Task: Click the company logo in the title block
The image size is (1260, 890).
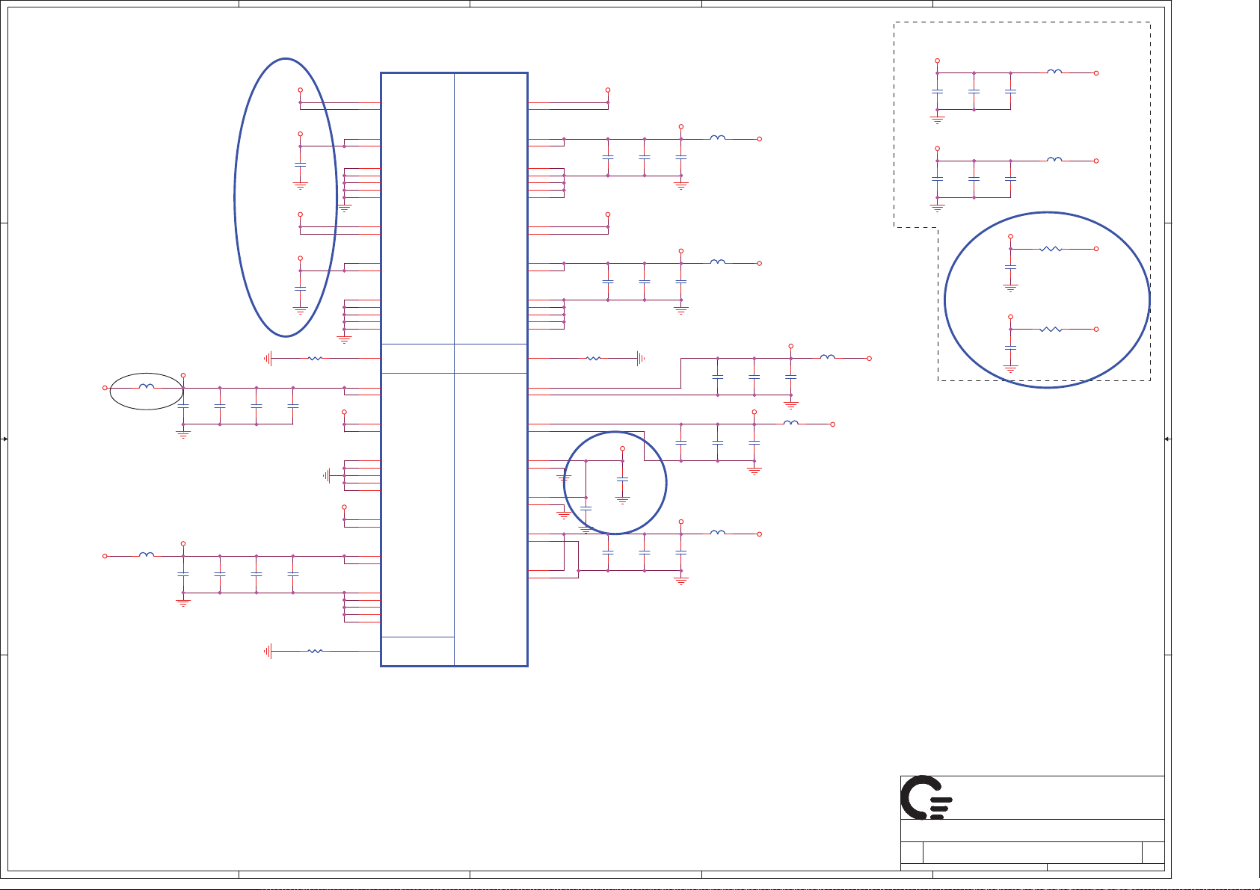Action: click(x=926, y=797)
